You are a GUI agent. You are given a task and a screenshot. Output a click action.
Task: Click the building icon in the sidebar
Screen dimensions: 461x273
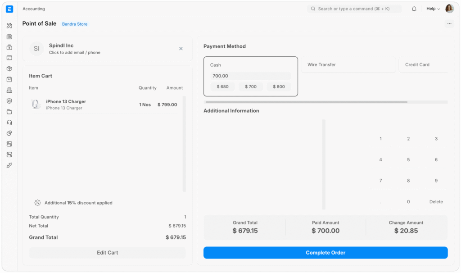pos(9,90)
